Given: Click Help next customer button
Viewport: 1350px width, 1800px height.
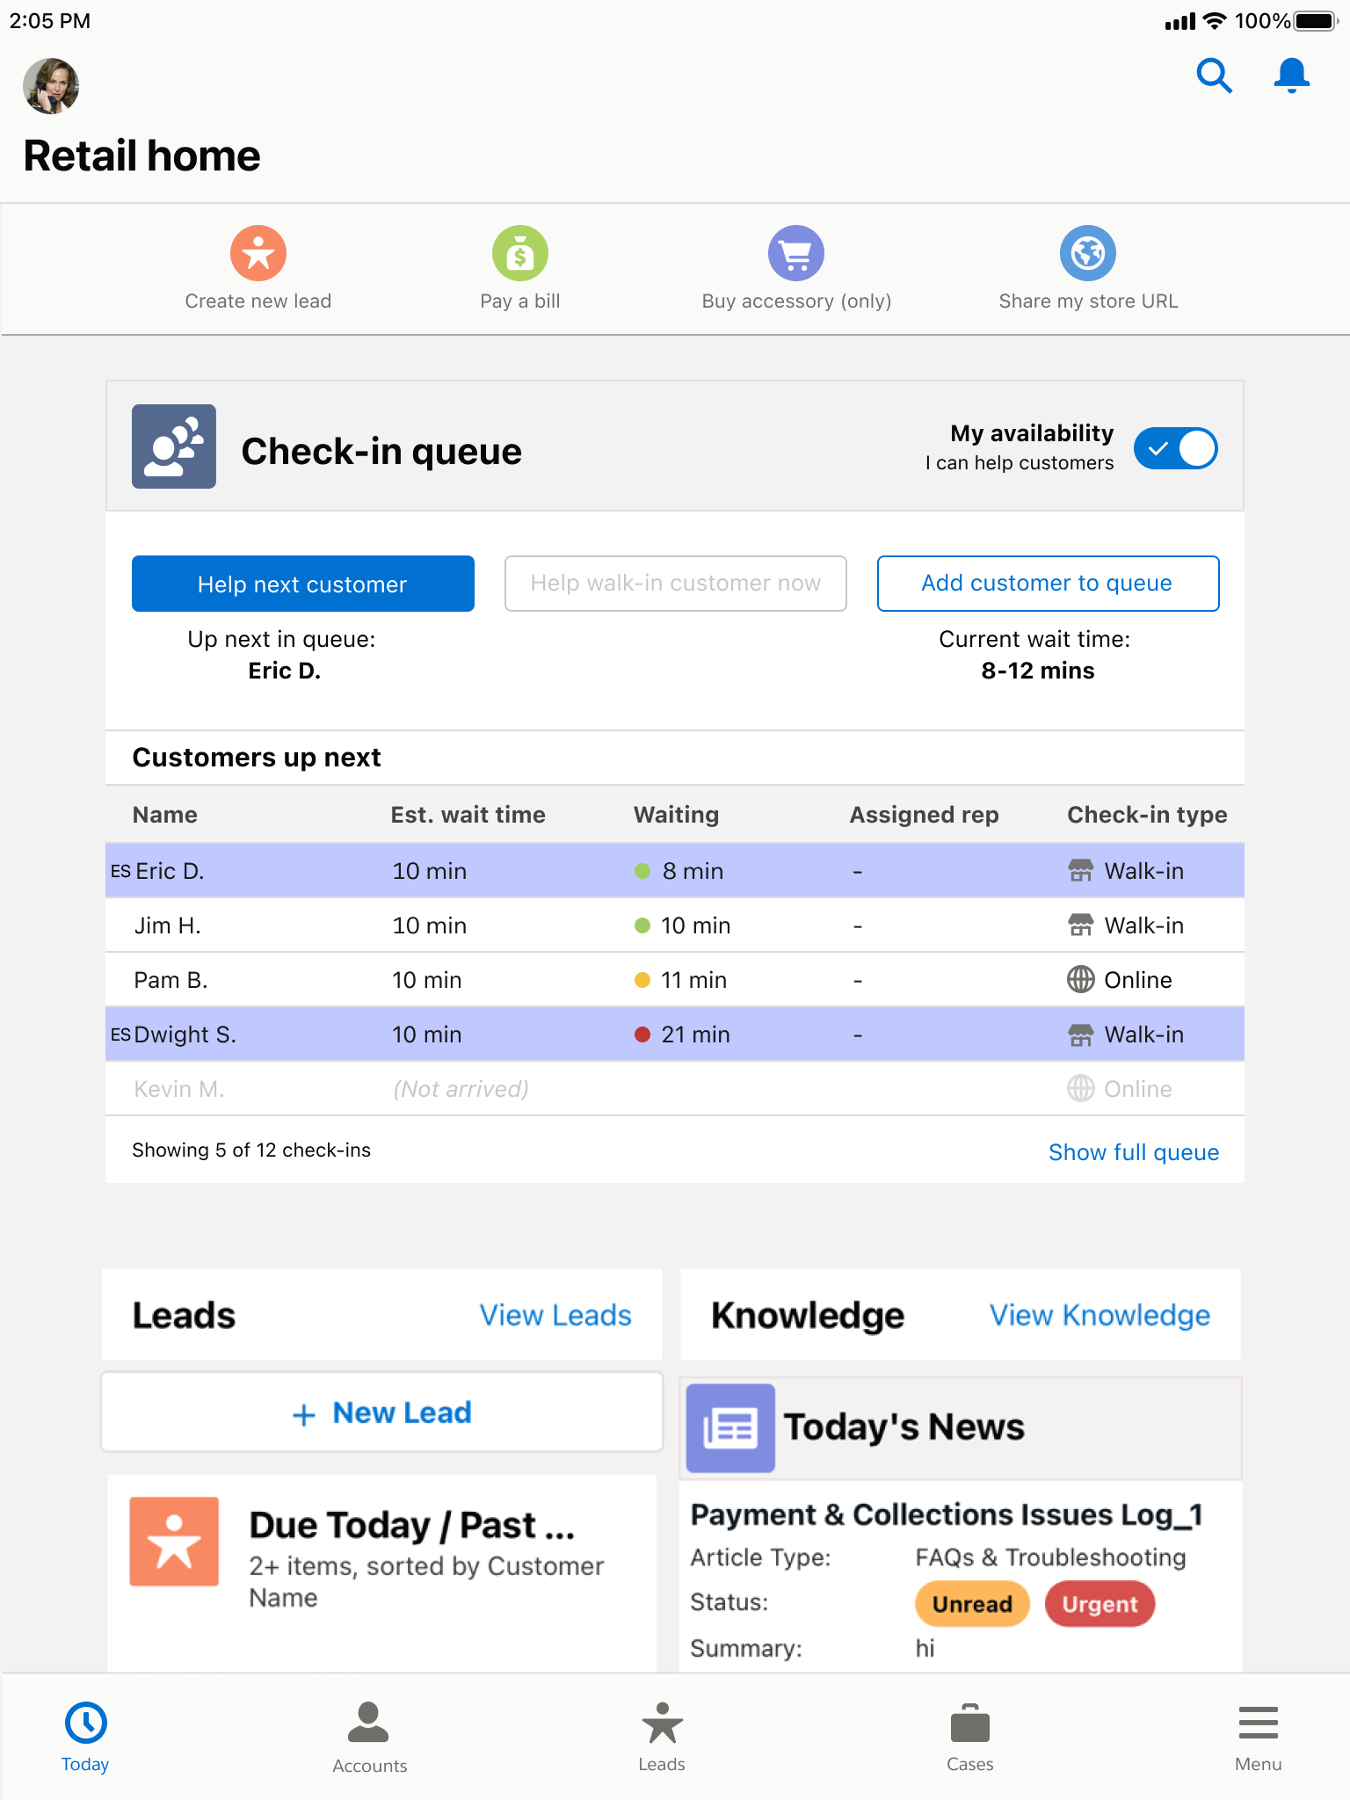Looking at the screenshot, I should (303, 584).
